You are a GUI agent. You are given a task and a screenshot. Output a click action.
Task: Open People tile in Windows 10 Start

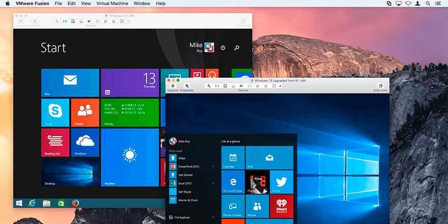tap(258, 206)
